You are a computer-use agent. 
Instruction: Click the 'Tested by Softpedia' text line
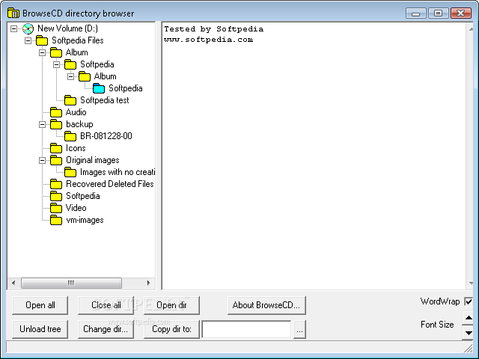[213, 29]
